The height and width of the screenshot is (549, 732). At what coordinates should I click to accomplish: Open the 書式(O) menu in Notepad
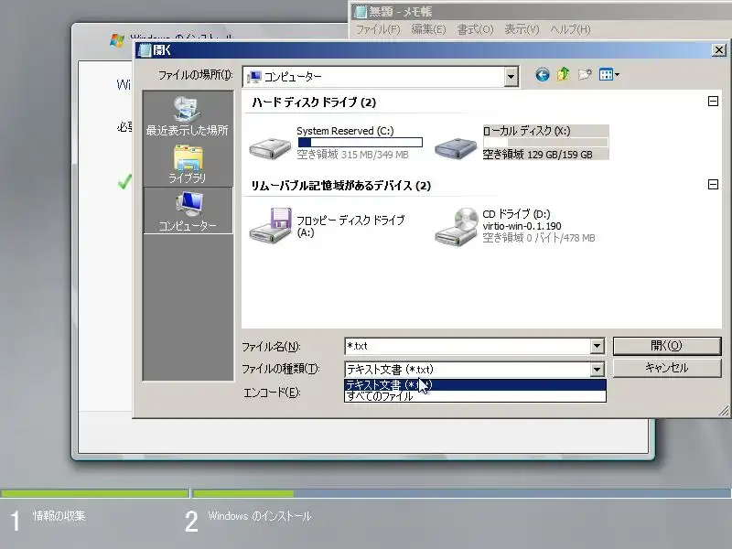click(x=475, y=29)
